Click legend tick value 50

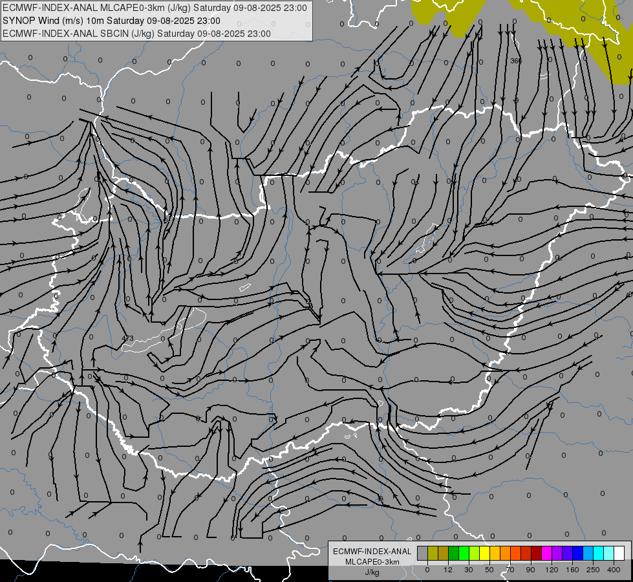pyautogui.click(x=489, y=570)
